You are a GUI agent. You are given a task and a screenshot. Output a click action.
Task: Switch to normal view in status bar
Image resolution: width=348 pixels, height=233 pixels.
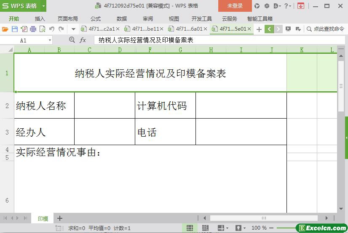(x=190, y=228)
